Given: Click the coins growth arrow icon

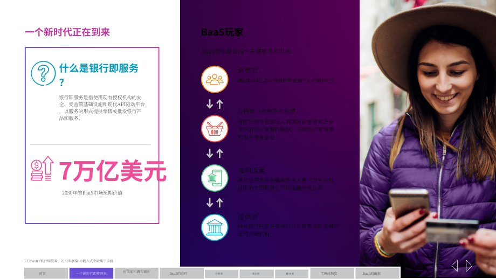Looking at the screenshot, I should [x=42, y=169].
